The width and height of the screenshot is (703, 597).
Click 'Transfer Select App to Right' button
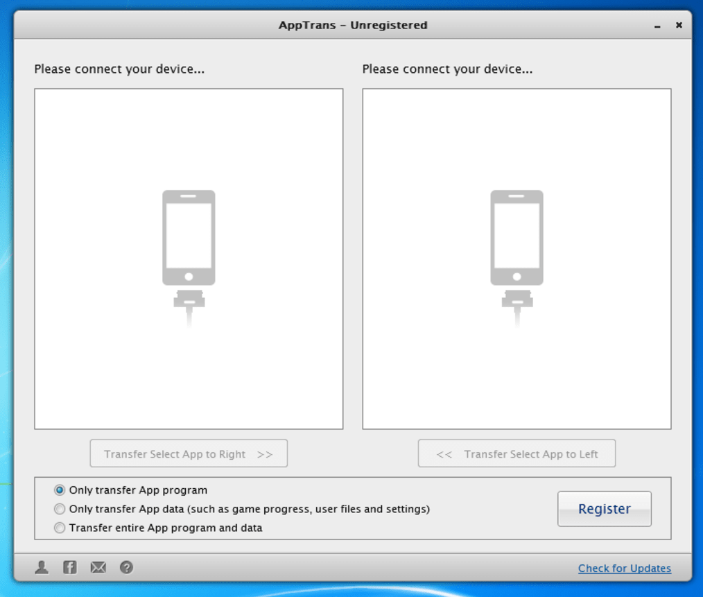189,453
